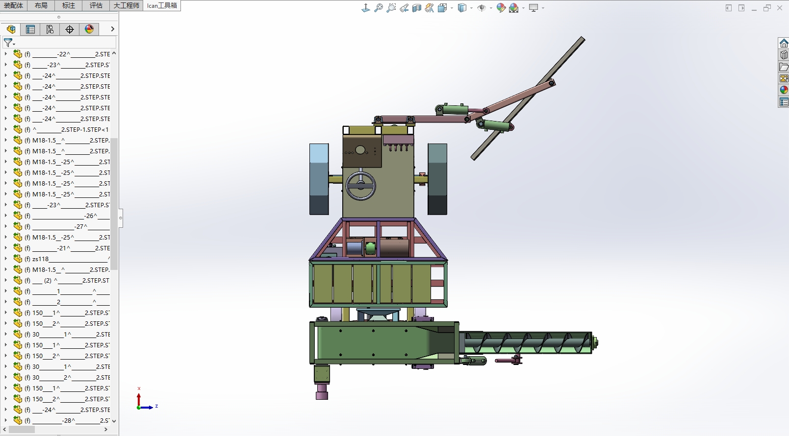Switch to the 评估 tab
The image size is (789, 436).
(x=96, y=5)
